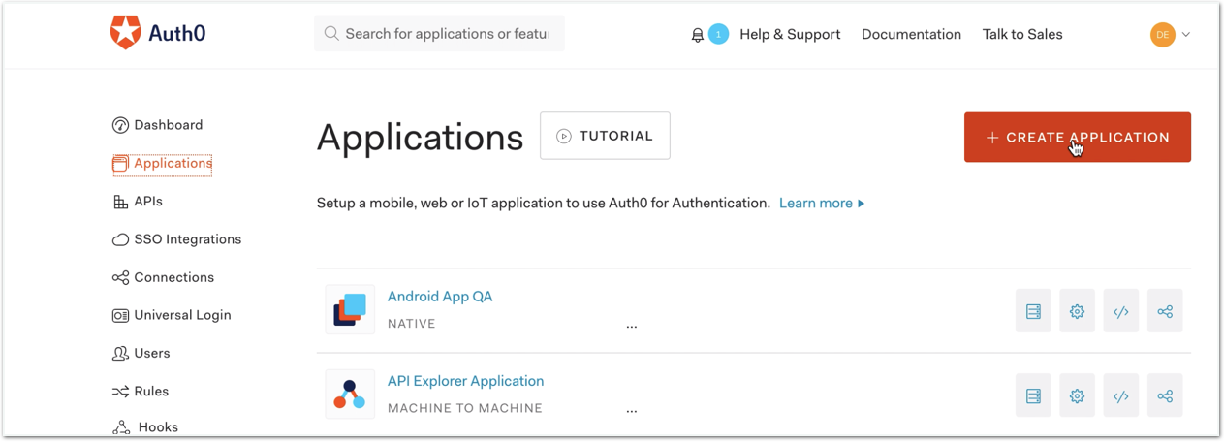Open SSO Integrations
This screenshot has width=1224, height=442.
click(x=188, y=239)
